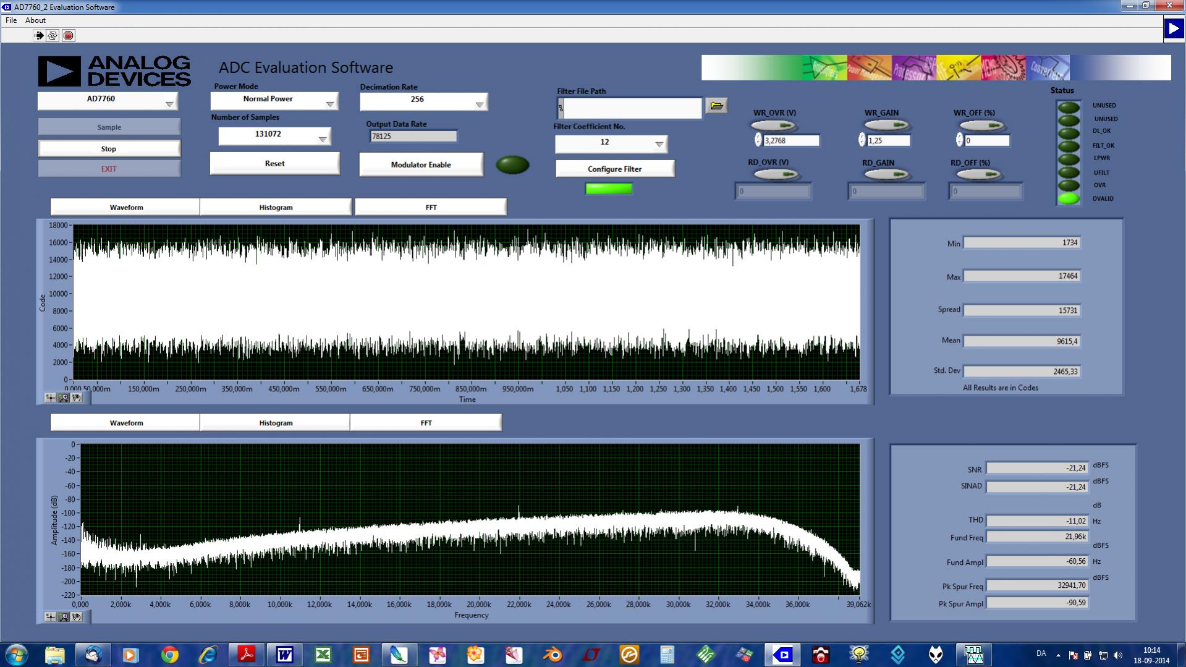This screenshot has width=1186, height=667.
Task: Click the Configure Filter button
Action: (615, 169)
